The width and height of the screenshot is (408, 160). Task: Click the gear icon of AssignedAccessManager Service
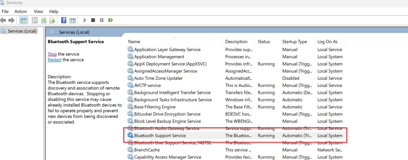(x=130, y=71)
